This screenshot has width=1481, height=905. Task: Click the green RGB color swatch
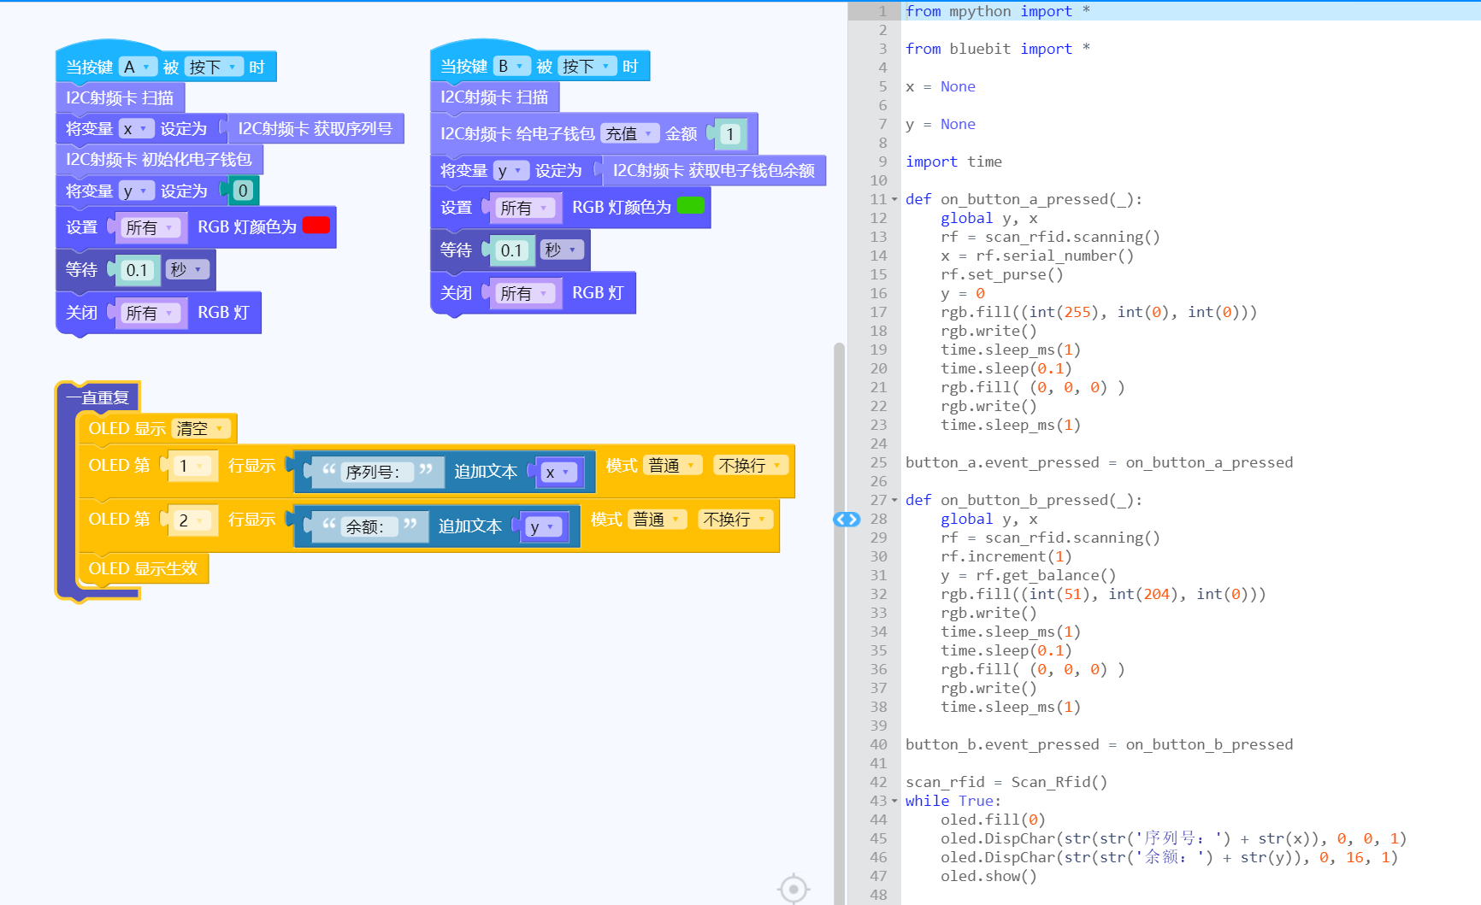(x=690, y=206)
